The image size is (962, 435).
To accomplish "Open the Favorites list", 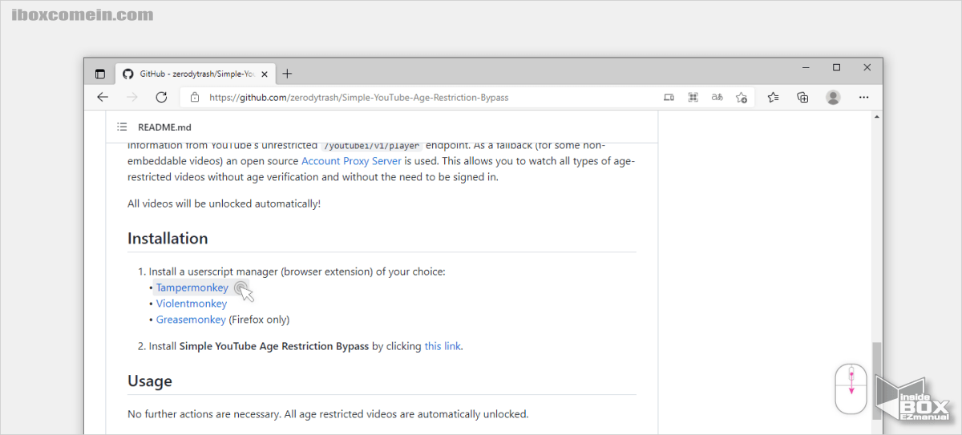I will (773, 98).
